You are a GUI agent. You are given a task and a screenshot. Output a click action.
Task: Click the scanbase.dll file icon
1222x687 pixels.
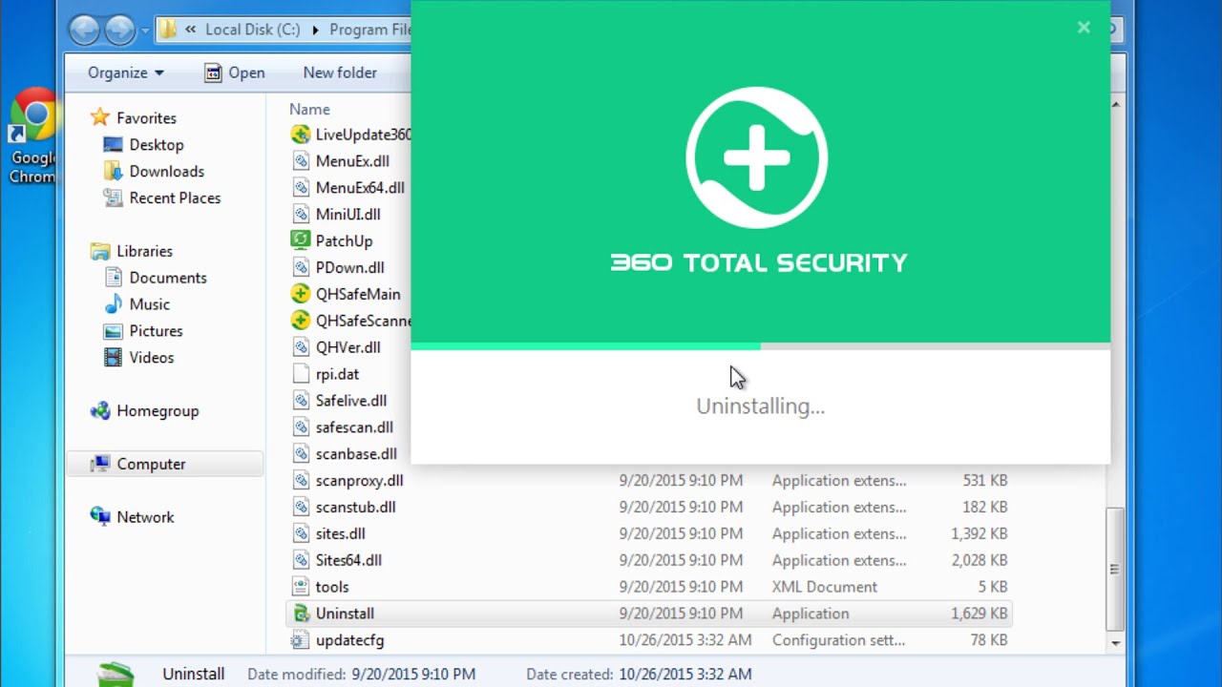301,454
